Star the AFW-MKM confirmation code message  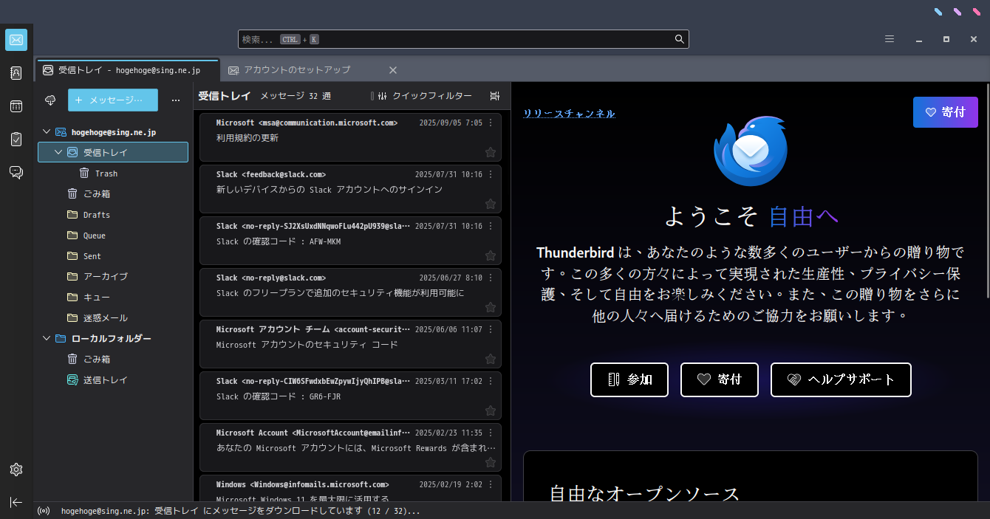coord(490,255)
